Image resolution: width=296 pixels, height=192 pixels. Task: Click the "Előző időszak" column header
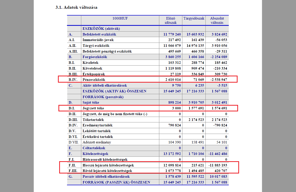point(171,20)
